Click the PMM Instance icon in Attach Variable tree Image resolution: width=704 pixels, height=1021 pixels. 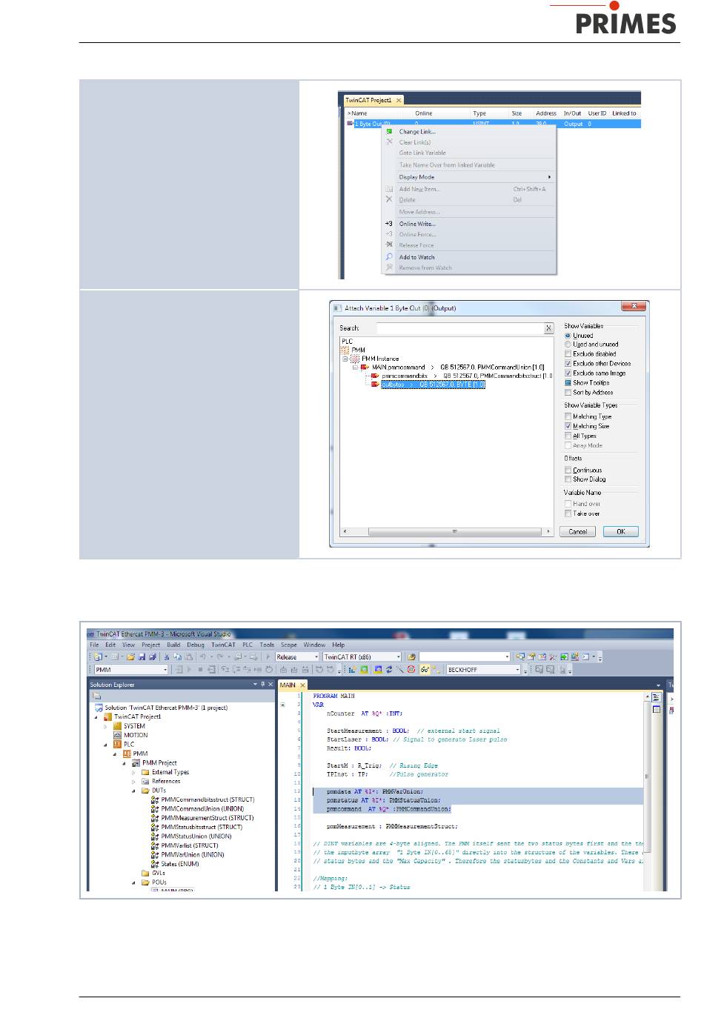356,359
